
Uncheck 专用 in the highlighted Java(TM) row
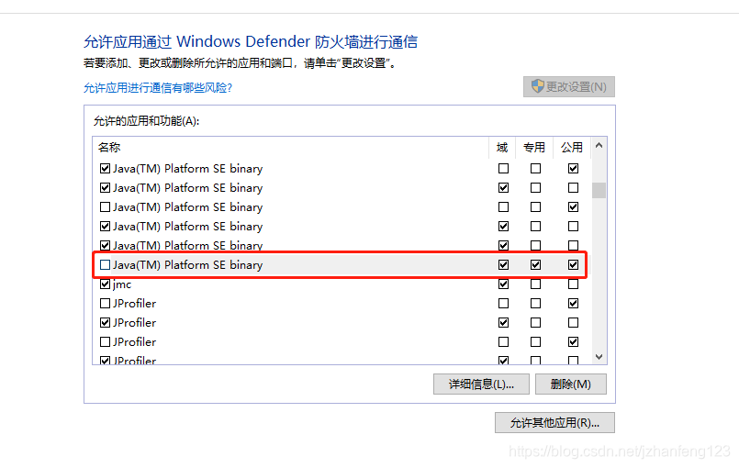535,265
